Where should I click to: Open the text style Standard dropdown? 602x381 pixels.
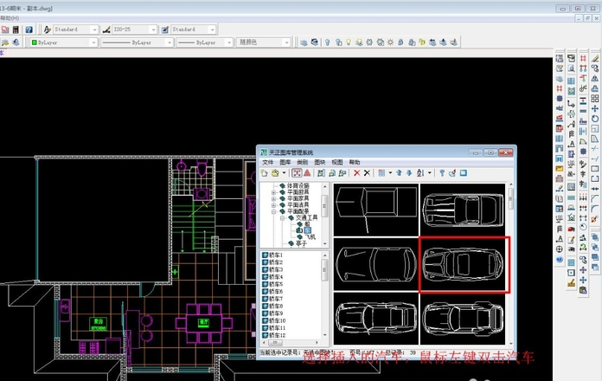pyautogui.click(x=75, y=29)
